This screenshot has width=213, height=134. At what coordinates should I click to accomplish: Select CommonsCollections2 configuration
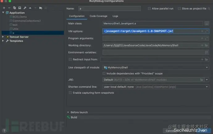coord(27,21)
